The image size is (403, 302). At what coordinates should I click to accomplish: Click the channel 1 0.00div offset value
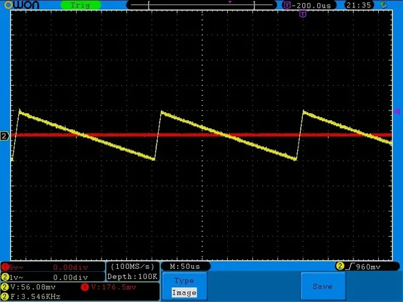(x=71, y=268)
